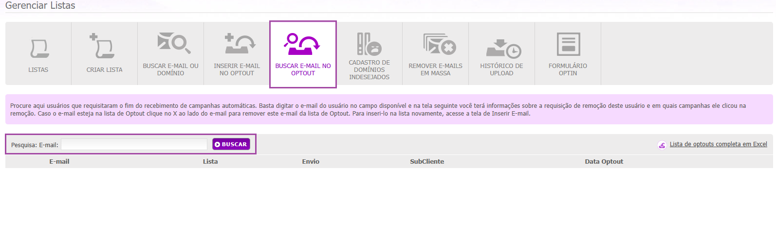Select the Inserir E-mail no Optout icon
This screenshot has height=238, width=776.
point(240,44)
